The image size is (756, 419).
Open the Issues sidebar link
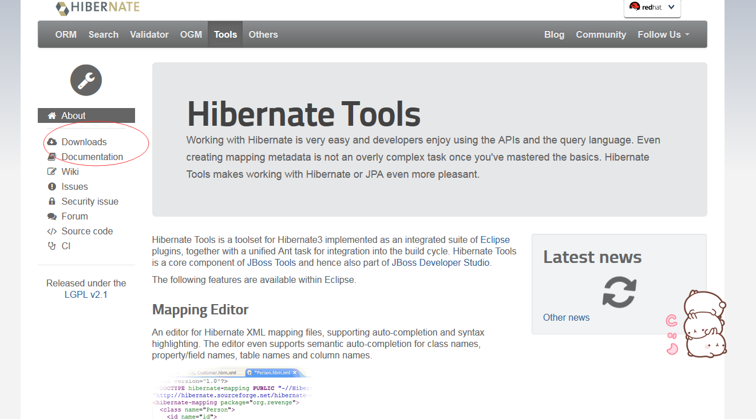click(75, 186)
